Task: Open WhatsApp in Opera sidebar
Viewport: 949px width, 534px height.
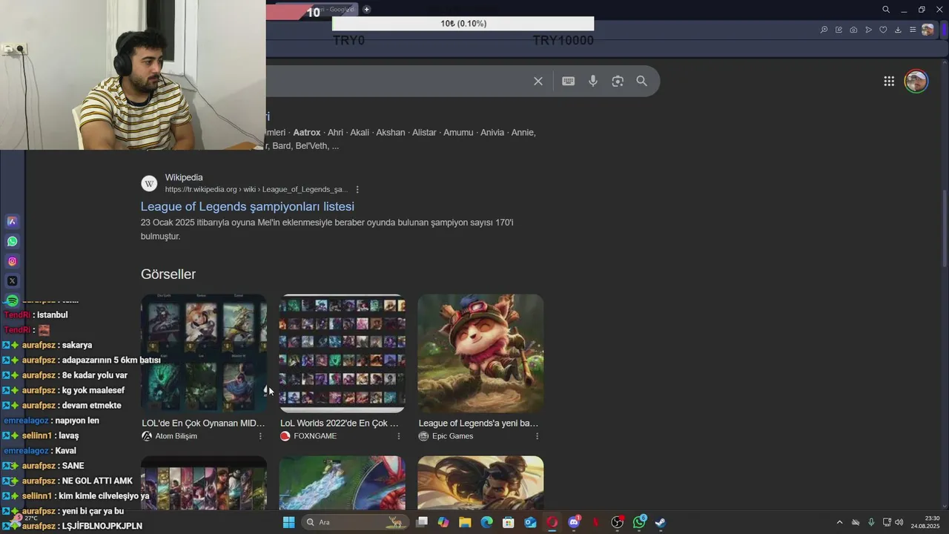Action: click(x=12, y=241)
